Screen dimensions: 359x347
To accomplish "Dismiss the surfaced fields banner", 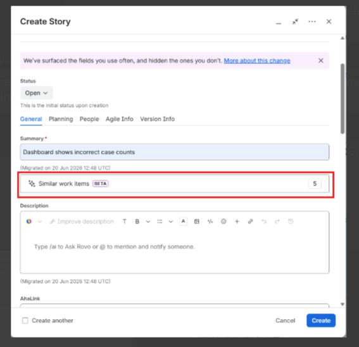I will tap(321, 60).
